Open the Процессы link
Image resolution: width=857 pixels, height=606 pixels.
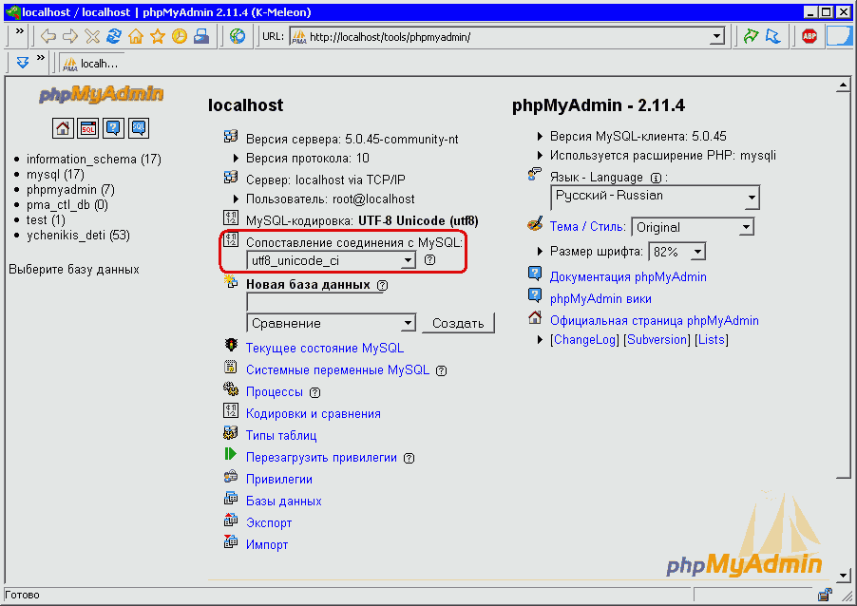pos(275,391)
